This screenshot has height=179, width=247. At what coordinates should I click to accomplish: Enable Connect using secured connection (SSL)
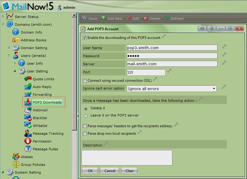85,81
